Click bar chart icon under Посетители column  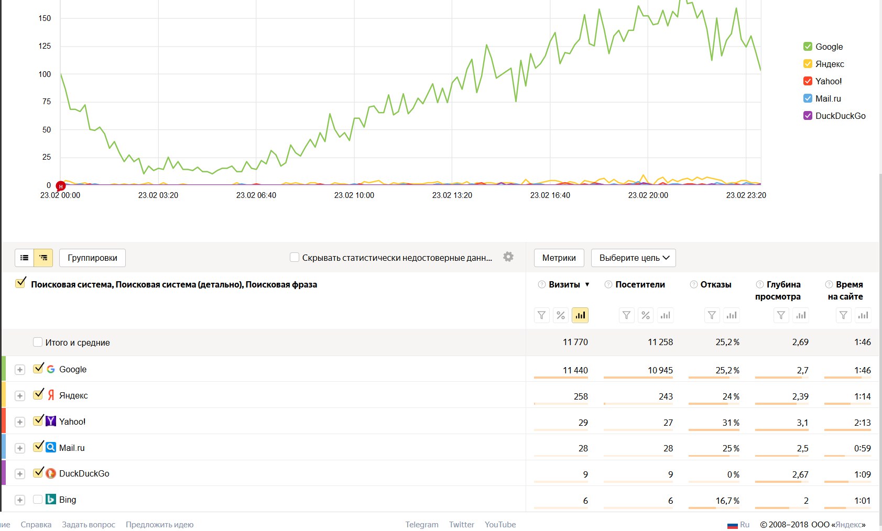(x=665, y=315)
